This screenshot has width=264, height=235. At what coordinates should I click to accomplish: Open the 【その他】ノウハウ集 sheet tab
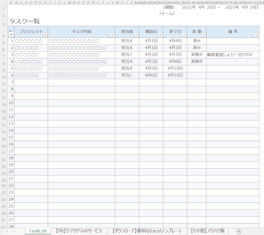(x=207, y=231)
